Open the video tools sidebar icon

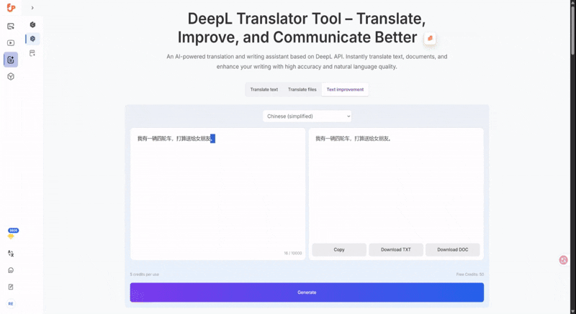coord(11,42)
